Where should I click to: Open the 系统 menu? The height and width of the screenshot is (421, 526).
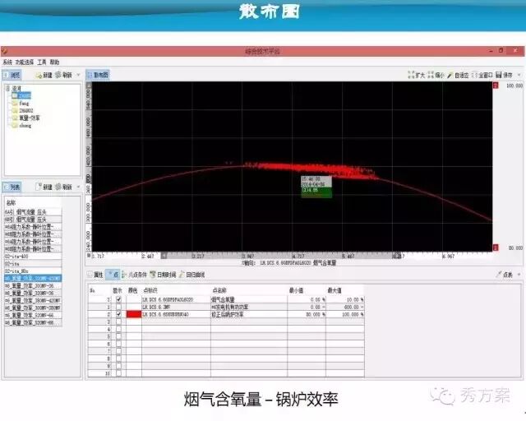point(7,62)
